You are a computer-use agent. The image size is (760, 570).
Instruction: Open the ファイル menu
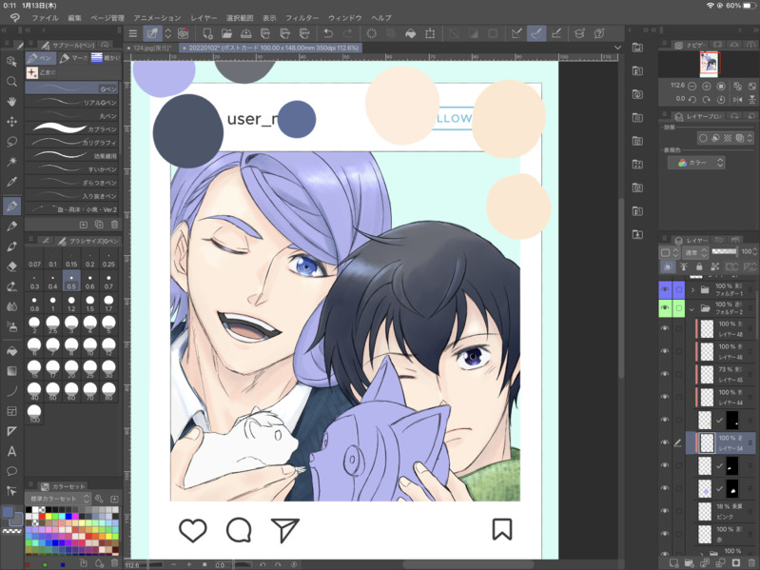[45, 18]
